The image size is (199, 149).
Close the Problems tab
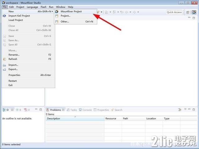pyautogui.click(x=63, y=110)
